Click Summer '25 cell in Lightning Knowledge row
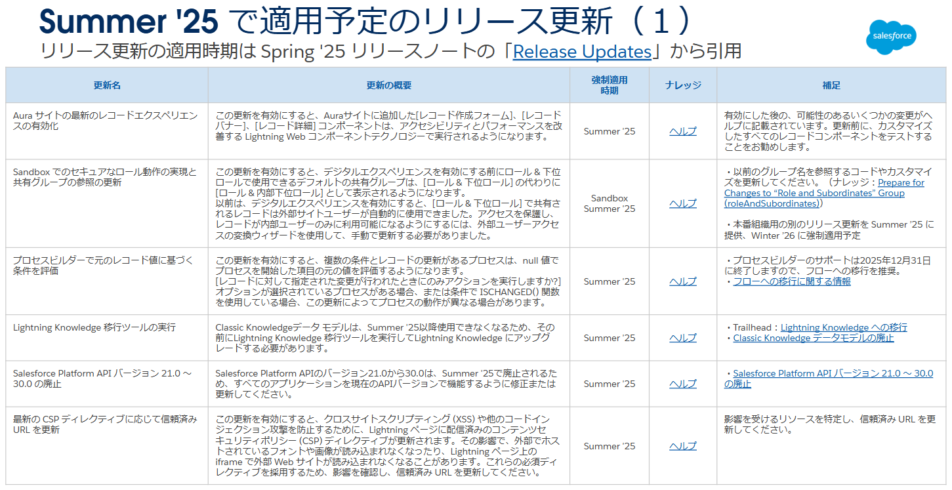Viewport: 952px width, 490px height. tap(610, 338)
